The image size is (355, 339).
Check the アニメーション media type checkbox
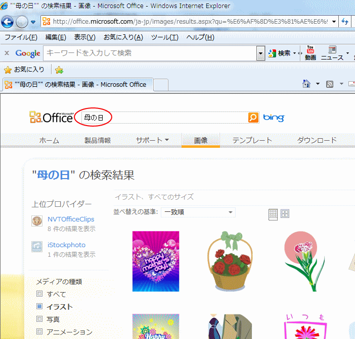point(39,331)
